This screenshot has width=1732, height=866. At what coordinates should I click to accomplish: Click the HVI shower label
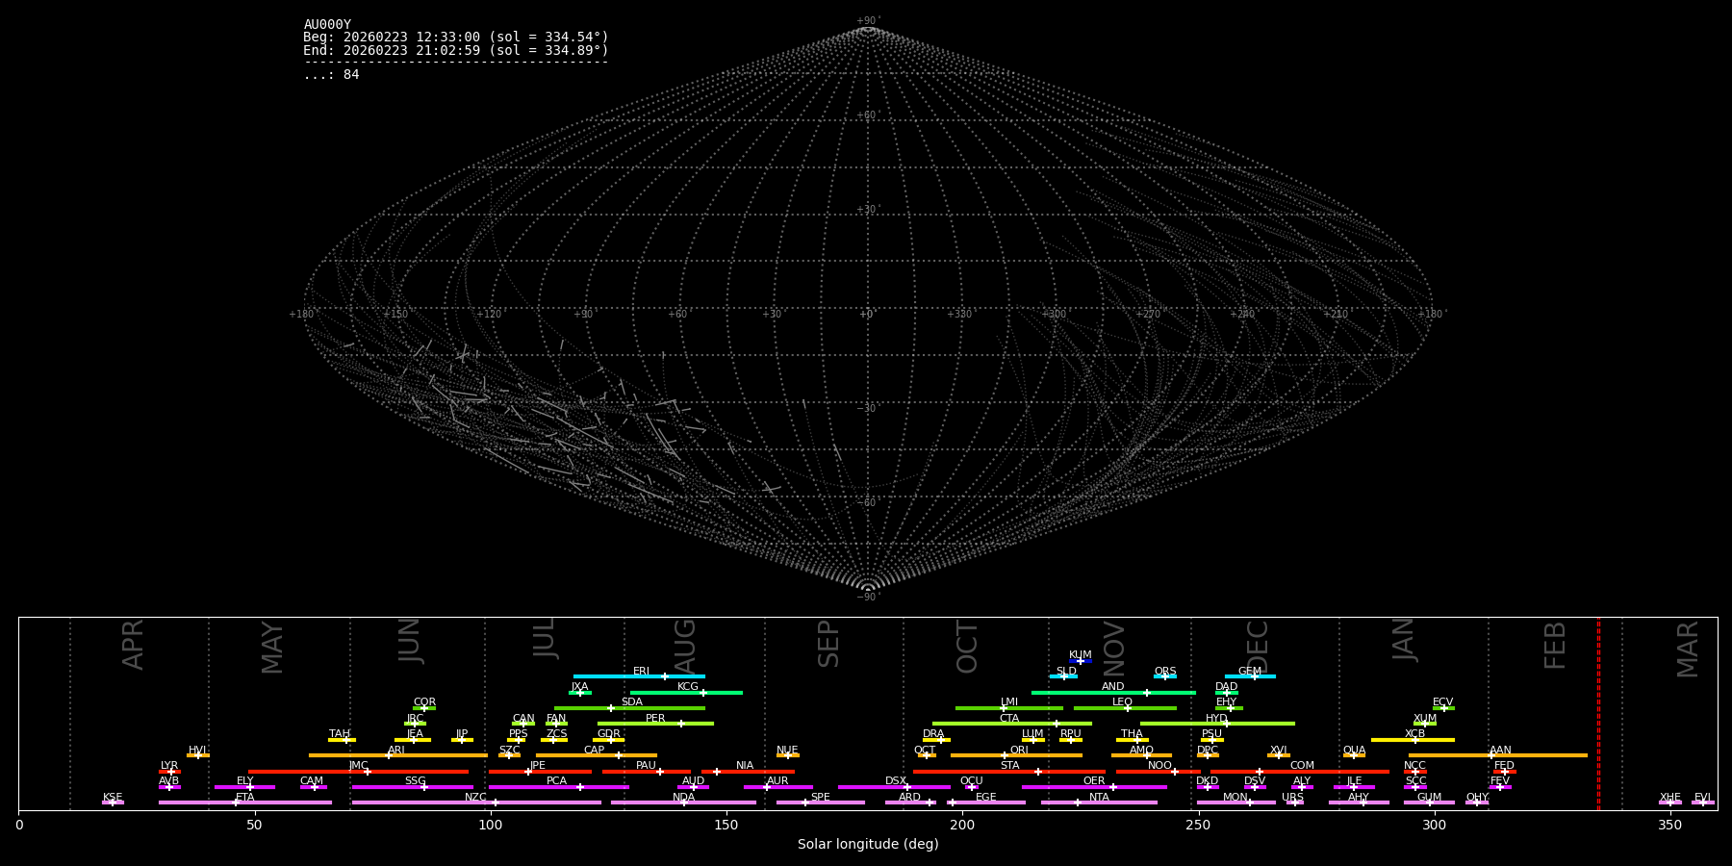coord(197,751)
